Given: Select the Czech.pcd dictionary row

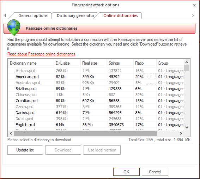Looking at the screenshot, I should (96, 107).
